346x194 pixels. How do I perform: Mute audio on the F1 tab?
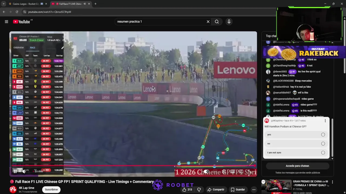click(x=85, y=4)
